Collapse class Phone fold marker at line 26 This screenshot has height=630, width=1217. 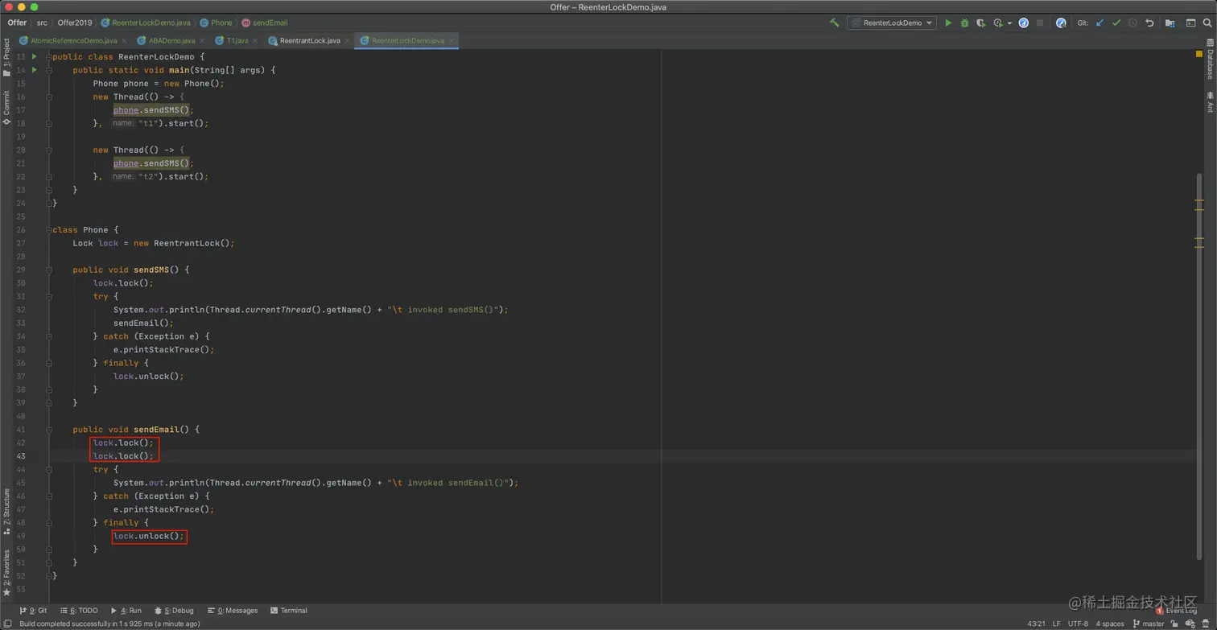(49, 229)
